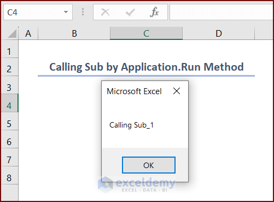Screen dimensions: 274x202
Task: Select column B header
Action: coord(74,33)
